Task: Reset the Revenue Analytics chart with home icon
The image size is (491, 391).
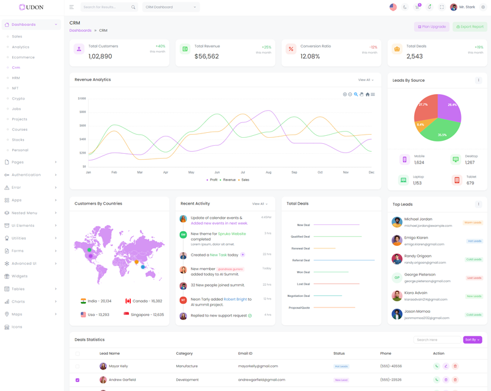Action: pyautogui.click(x=368, y=95)
